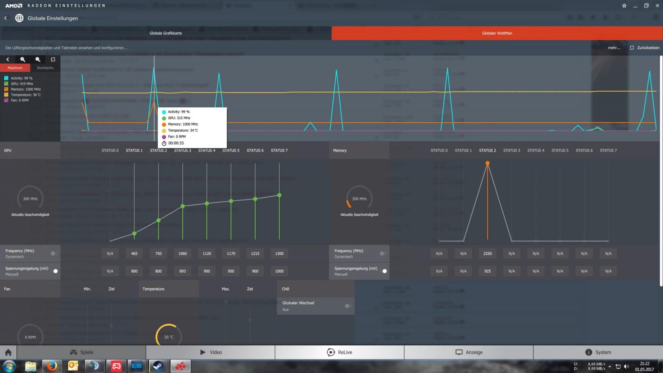Toggle the Temperature legend checkbox

[6, 95]
